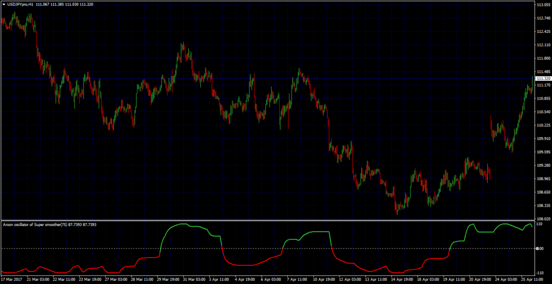Click the -110 level on oscillator scale

pos(540,273)
